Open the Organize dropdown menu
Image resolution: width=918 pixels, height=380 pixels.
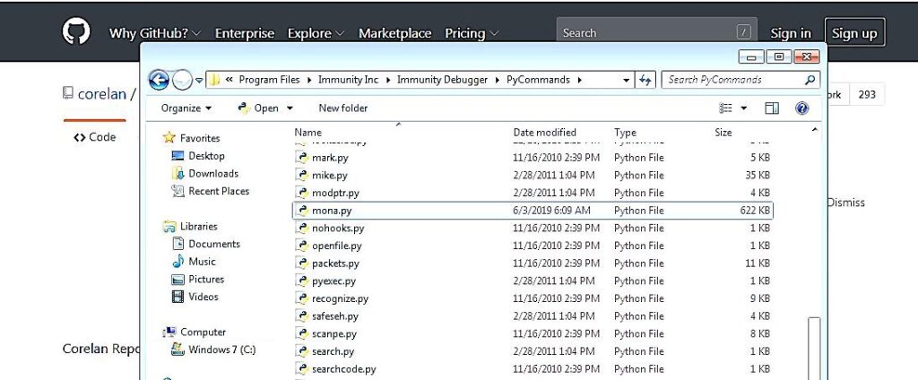coord(186,108)
